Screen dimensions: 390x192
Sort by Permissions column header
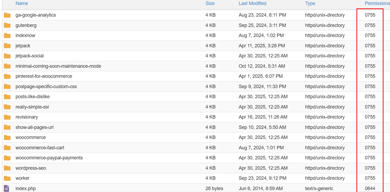377,3
